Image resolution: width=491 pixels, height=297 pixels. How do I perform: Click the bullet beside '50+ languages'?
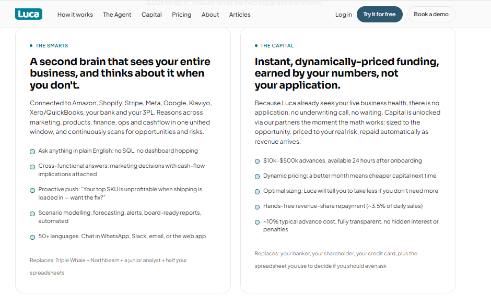click(32, 237)
